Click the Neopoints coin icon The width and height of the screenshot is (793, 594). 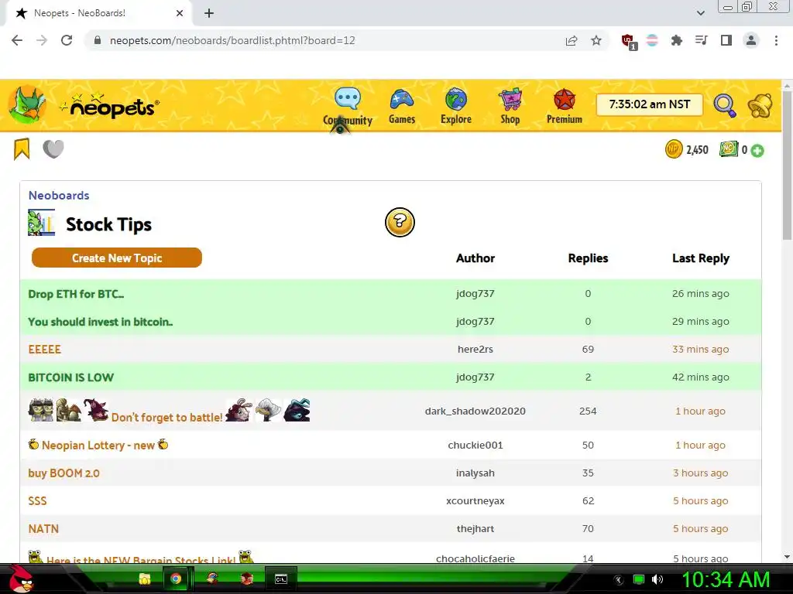pyautogui.click(x=674, y=149)
